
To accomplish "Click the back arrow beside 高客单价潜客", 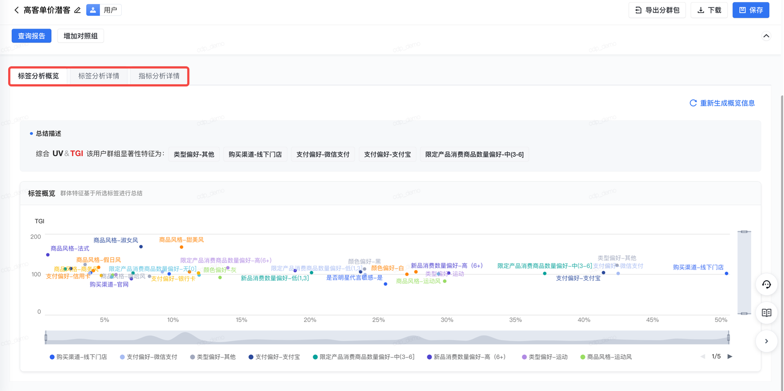I will tap(16, 10).
